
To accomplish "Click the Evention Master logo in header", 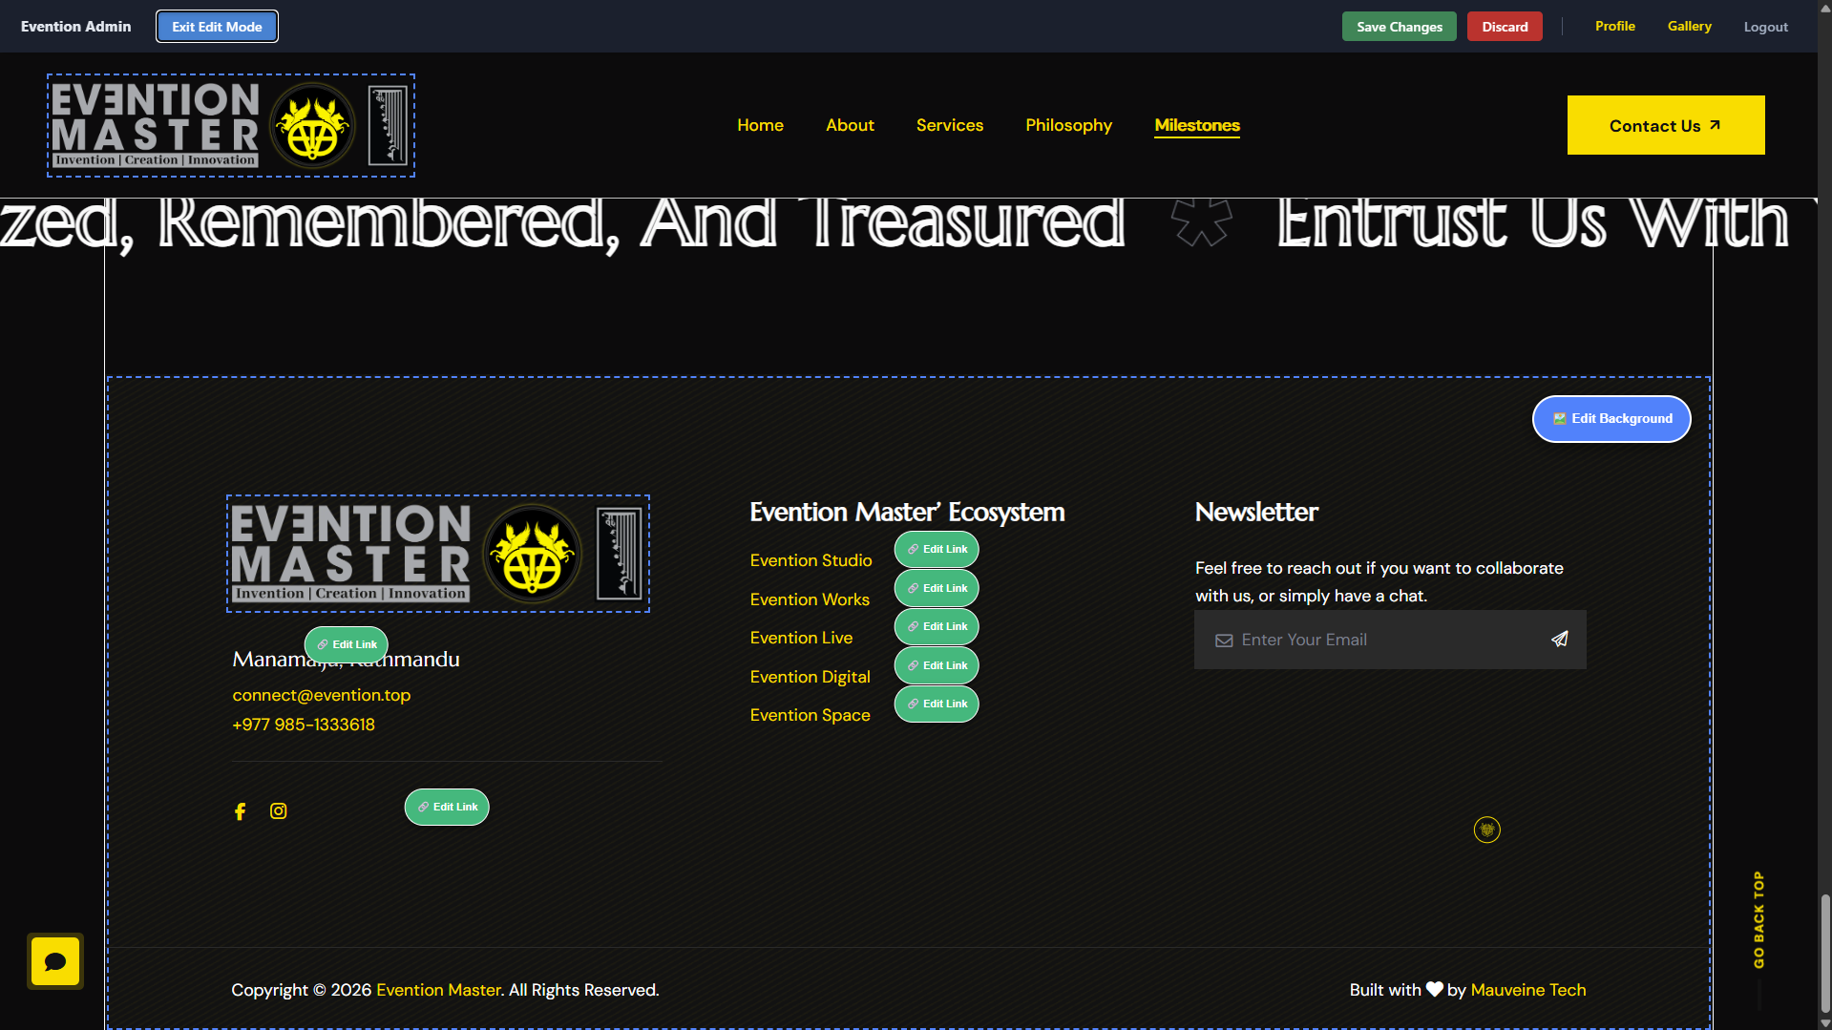I will (231, 126).
